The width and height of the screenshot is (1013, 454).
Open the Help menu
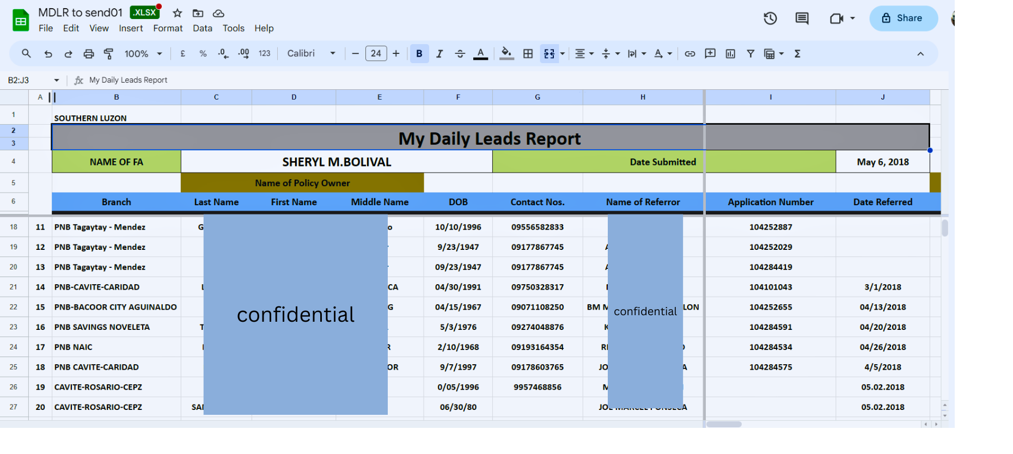point(264,28)
